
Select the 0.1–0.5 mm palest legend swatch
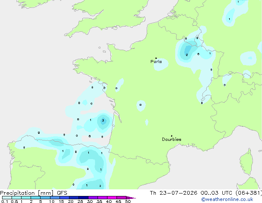(x=7, y=198)
